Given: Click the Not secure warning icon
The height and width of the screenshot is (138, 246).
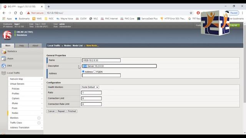Looking at the screenshot, I should pyautogui.click(x=28, y=13).
